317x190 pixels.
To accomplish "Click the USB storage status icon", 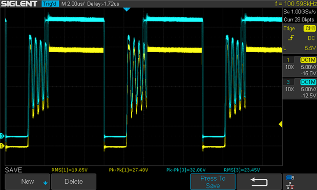I will point(290,178).
